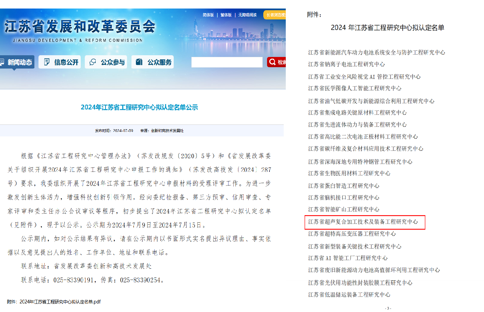This screenshot has height=312, width=484.
Task: Enable 无障碍阅读 accessible reading mode
Action: pos(247,15)
